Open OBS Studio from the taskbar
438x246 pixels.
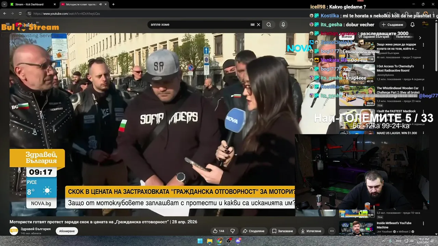[229, 241]
